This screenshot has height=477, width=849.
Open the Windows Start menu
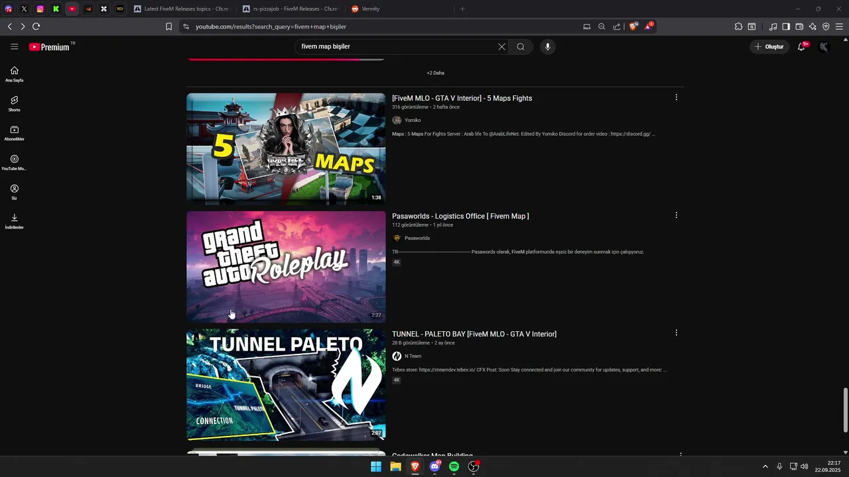(x=376, y=466)
